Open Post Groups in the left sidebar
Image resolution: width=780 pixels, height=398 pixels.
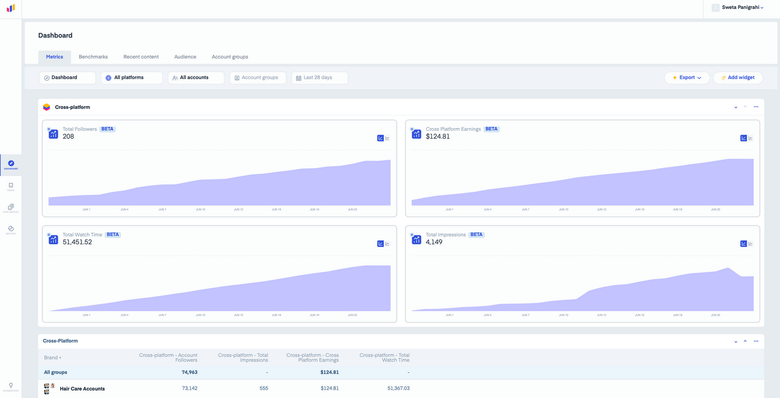[11, 209]
